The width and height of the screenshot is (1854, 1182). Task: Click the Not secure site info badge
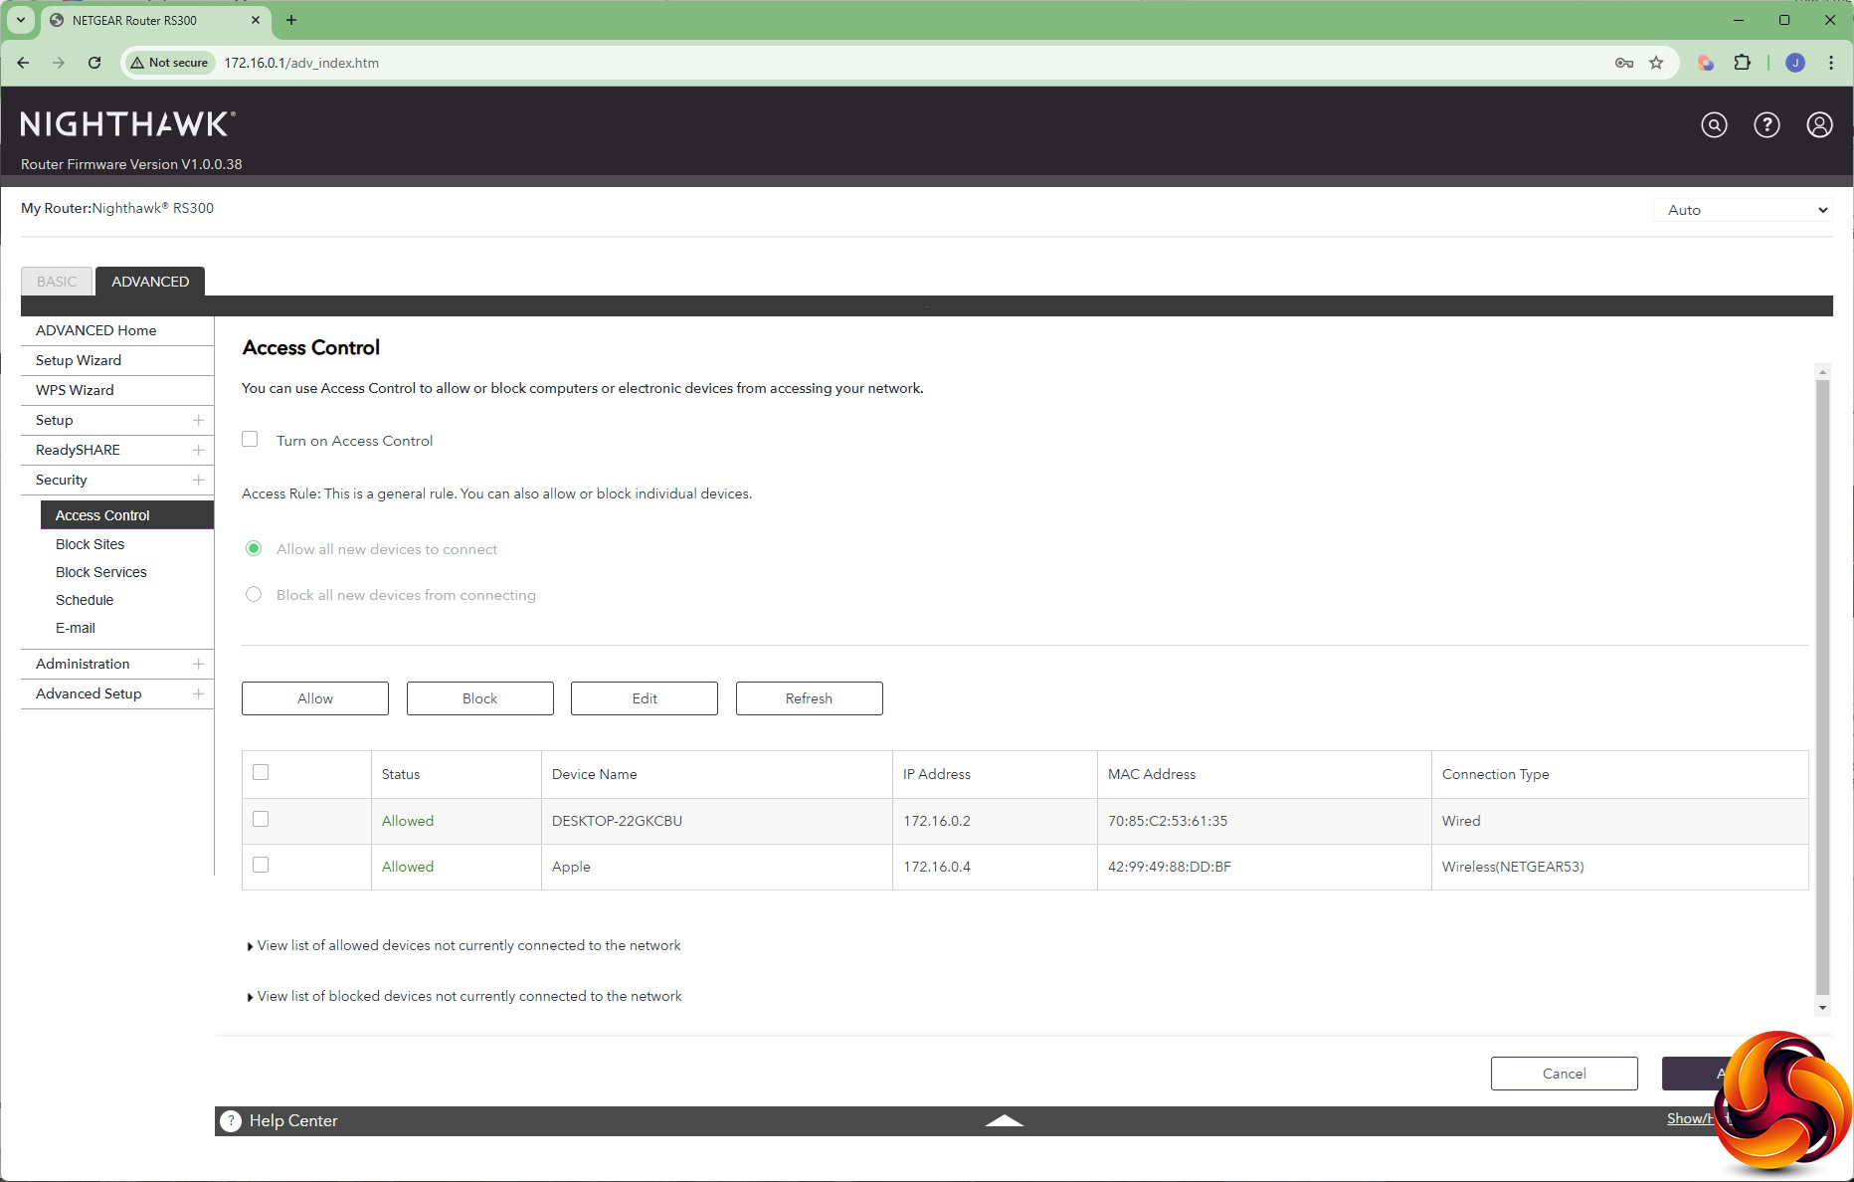tap(169, 63)
